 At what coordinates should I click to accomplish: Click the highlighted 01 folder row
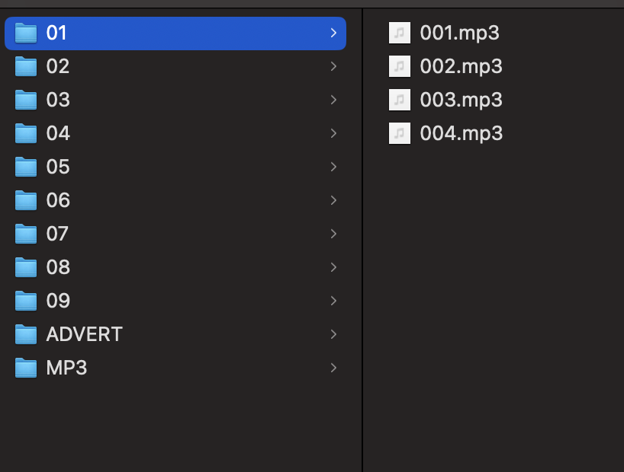coord(175,33)
